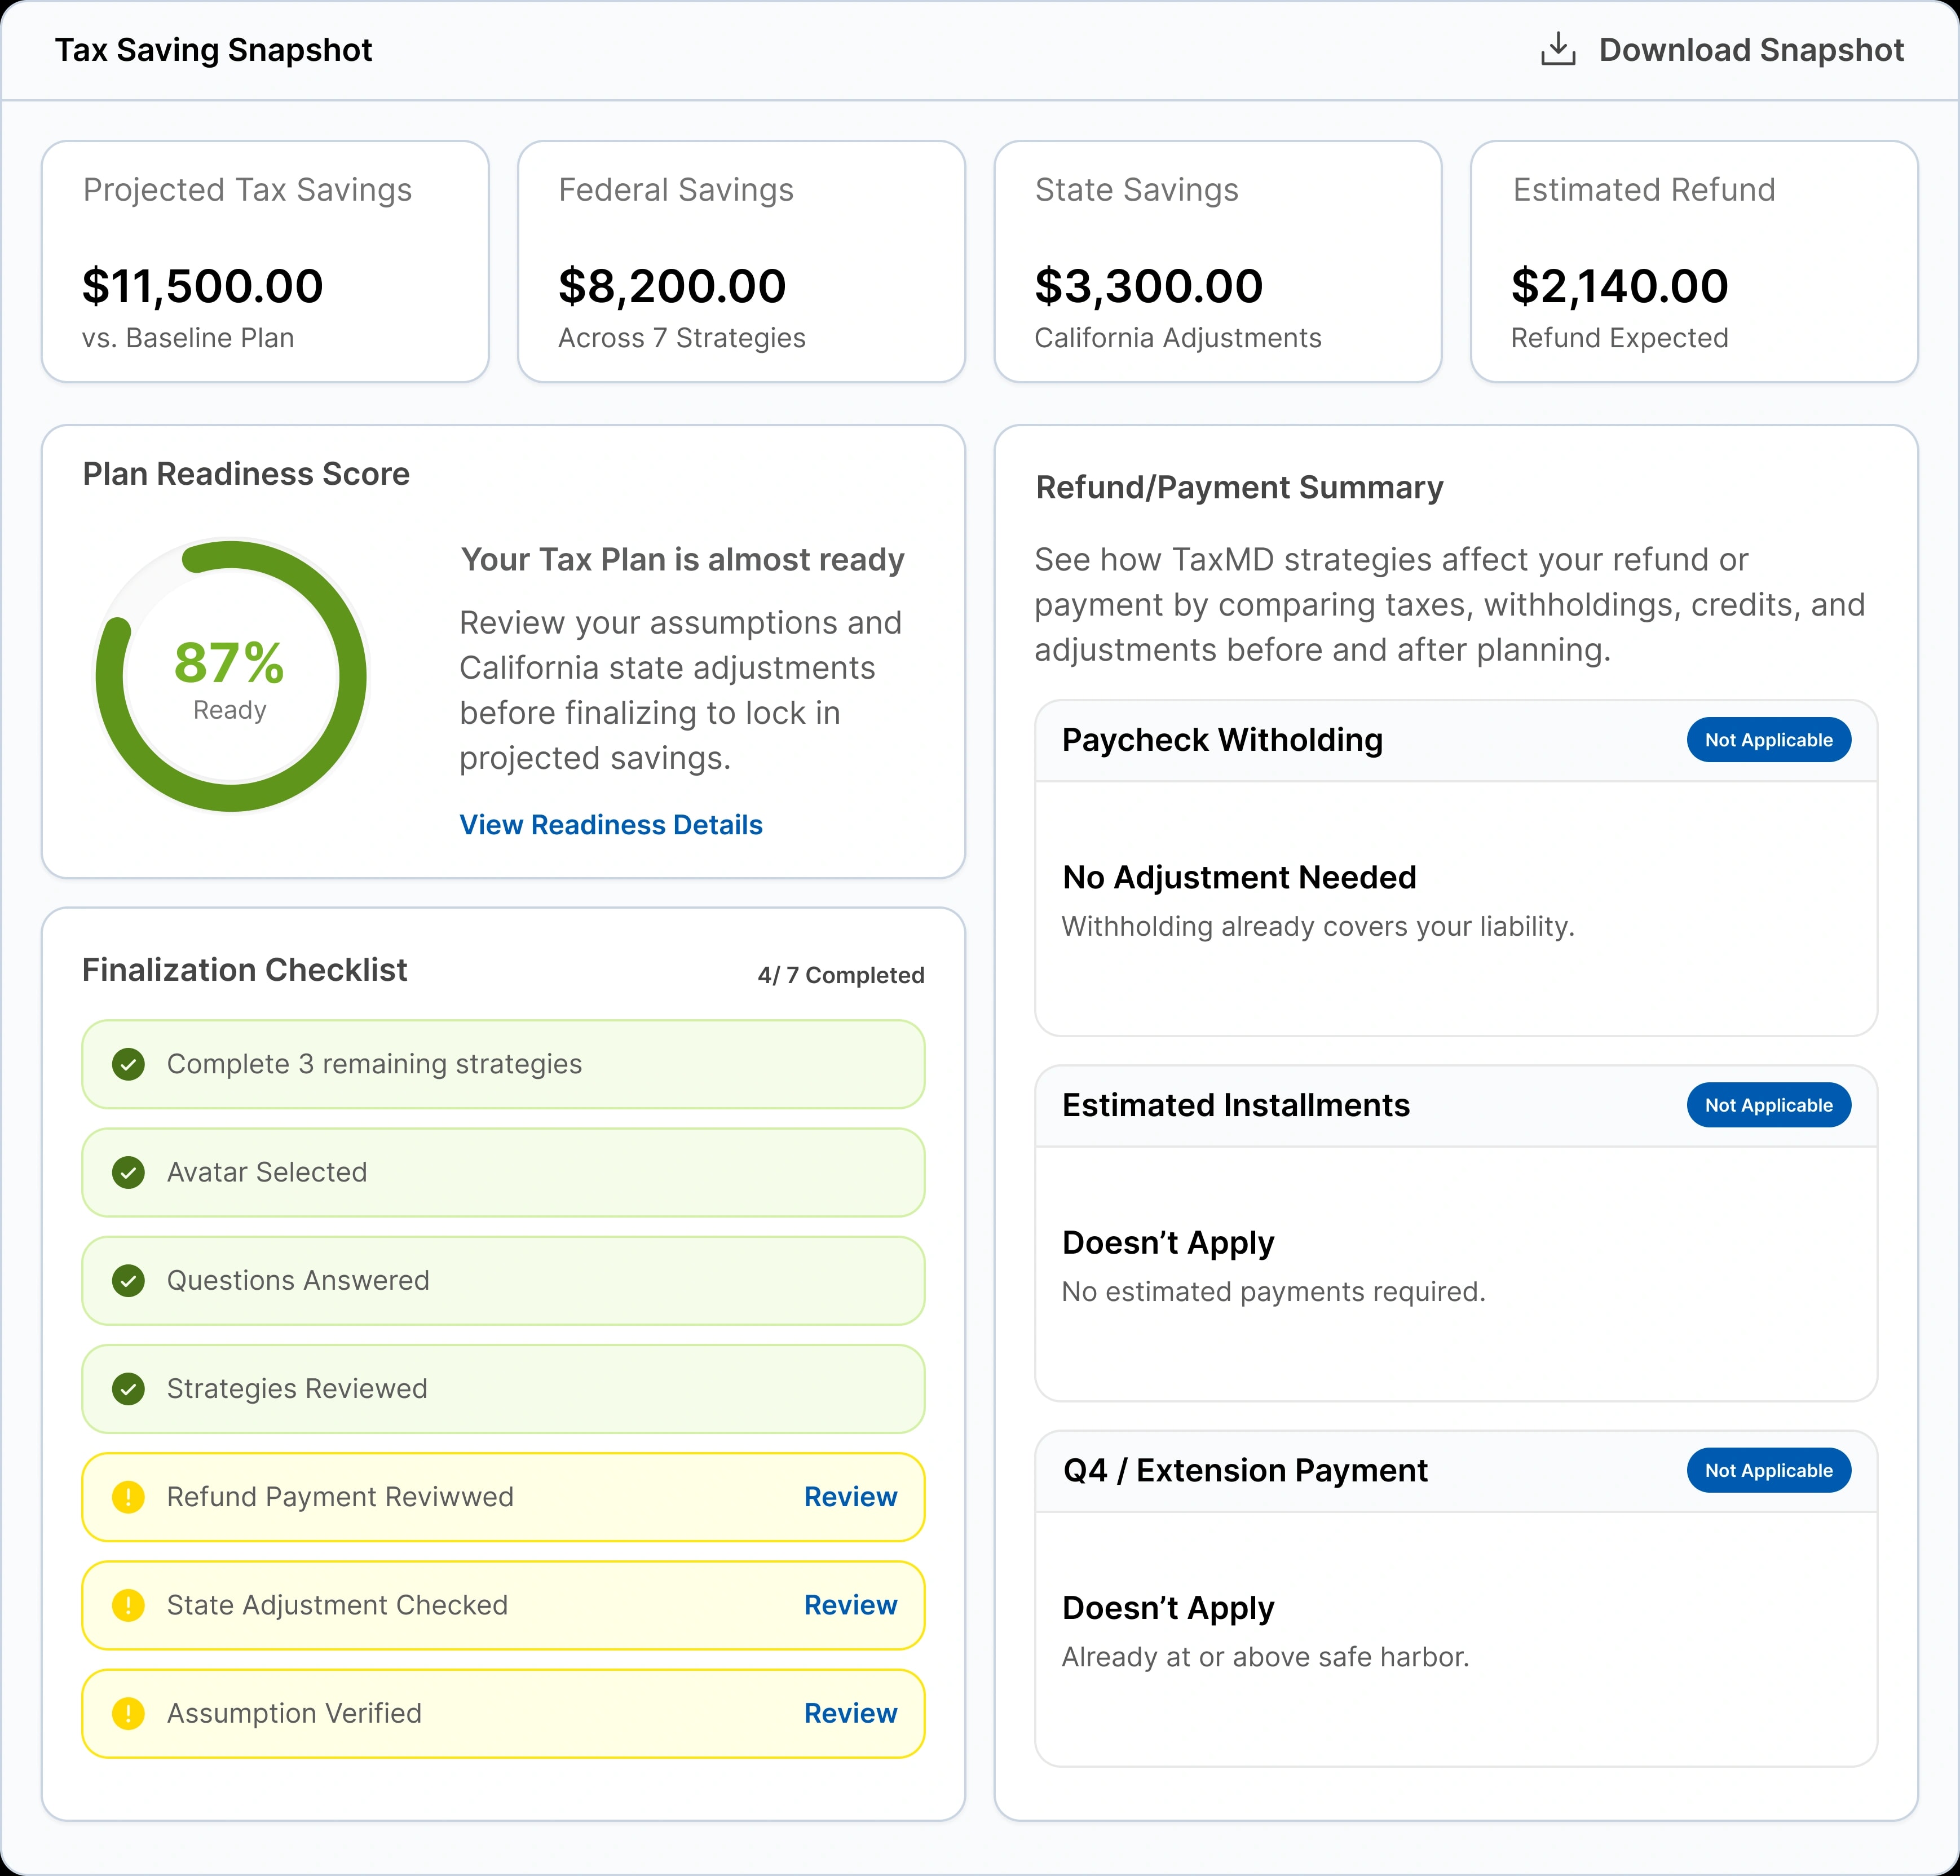Click warning icon beside Assumption Verified
Screen dimensions: 1960x1876
pos(128,1713)
